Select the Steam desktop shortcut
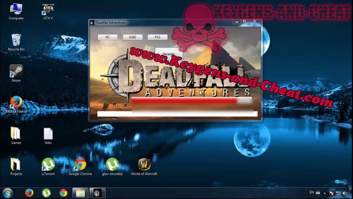The width and height of the screenshot is (353, 199). pyautogui.click(x=16, y=74)
